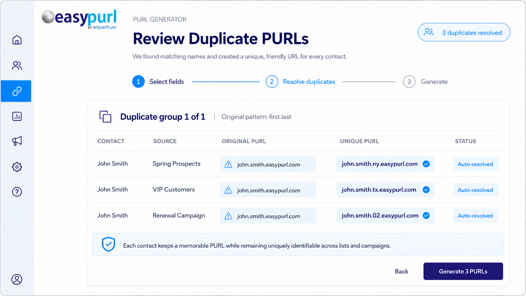Edit unique PURL john.smith.ny.easypurl.com
526x296 pixels.
click(385, 164)
